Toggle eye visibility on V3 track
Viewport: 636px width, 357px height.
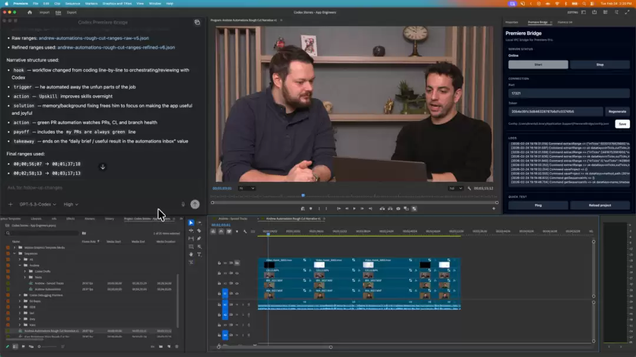tap(237, 273)
